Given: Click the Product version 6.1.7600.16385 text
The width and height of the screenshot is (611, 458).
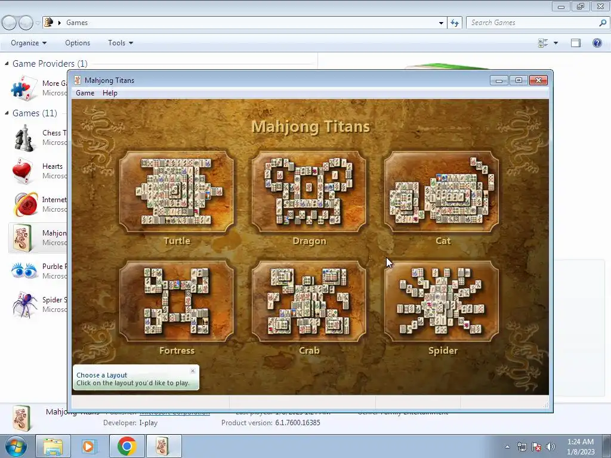Looking at the screenshot, I should (271, 423).
